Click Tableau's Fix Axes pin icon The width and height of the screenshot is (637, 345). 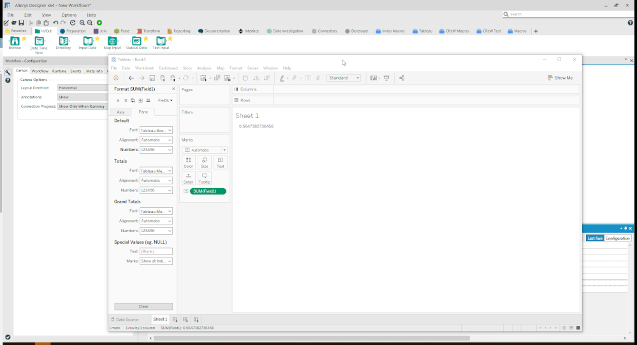point(318,78)
